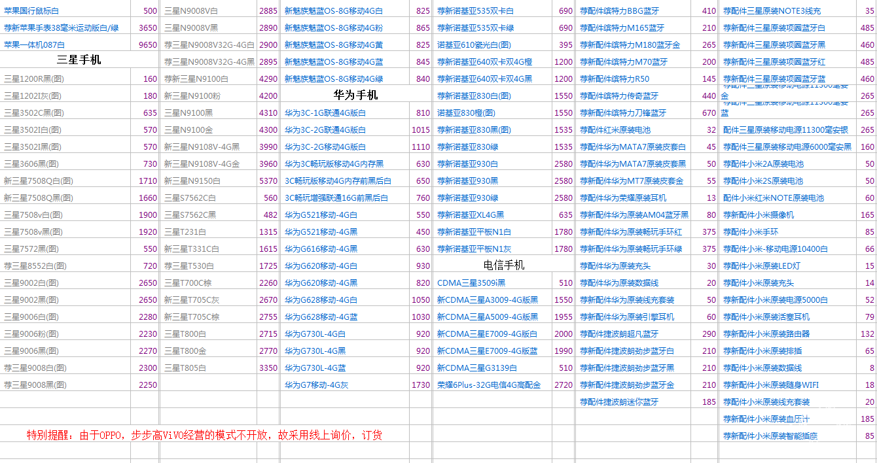Click the price 5370
This screenshot has height=463, width=877.
coord(268,180)
